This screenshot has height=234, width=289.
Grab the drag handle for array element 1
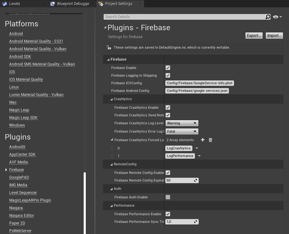point(112,156)
